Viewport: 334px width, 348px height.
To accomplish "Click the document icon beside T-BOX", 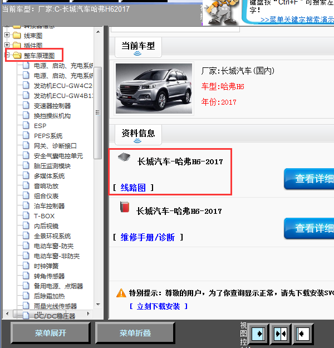I will click(26, 215).
